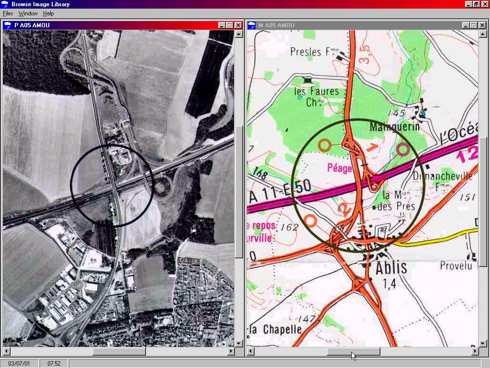Click the Browse Image Library title bar icon
Viewport: 490px width, 368px height.
click(5, 4)
